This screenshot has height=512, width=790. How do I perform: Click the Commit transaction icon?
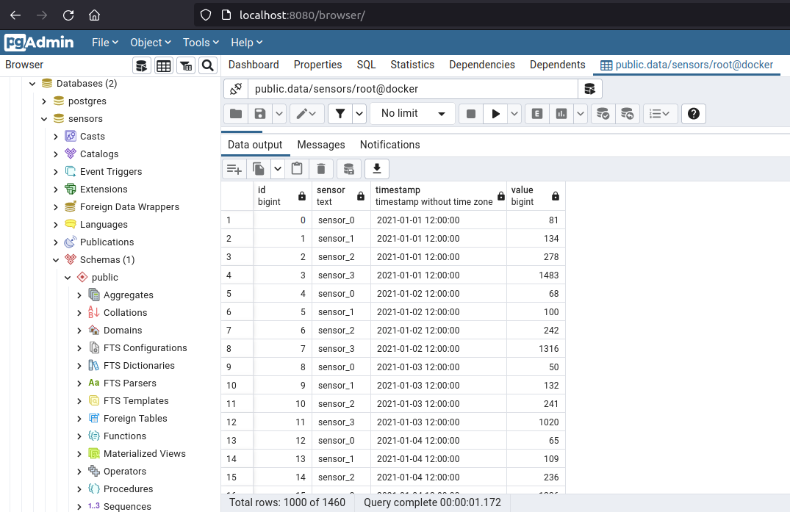click(603, 114)
